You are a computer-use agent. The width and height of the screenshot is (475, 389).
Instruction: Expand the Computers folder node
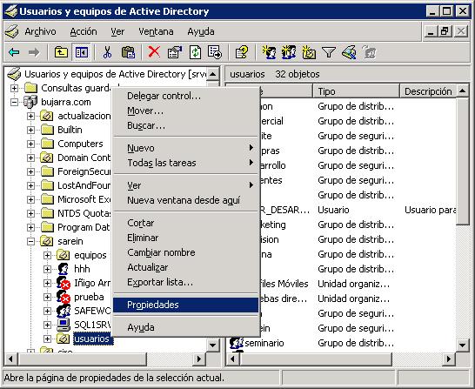tap(30, 144)
